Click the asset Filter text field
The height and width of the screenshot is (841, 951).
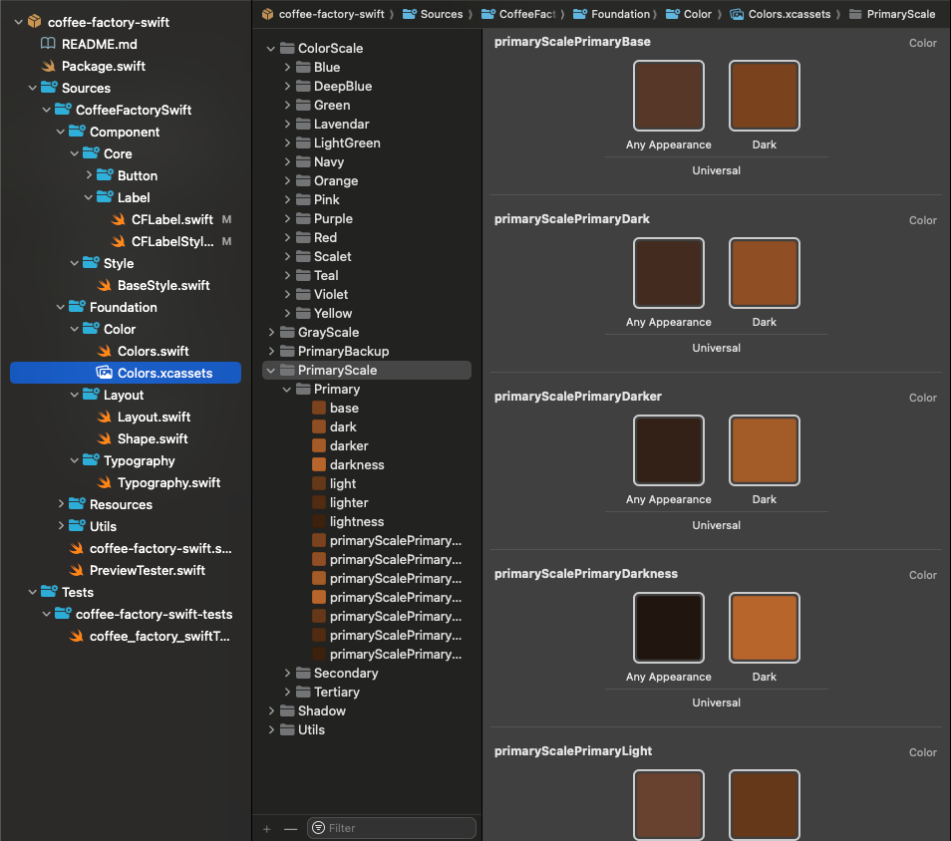click(x=399, y=828)
